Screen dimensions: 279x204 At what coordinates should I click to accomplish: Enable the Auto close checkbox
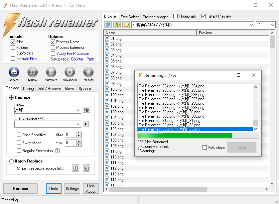pos(205,148)
